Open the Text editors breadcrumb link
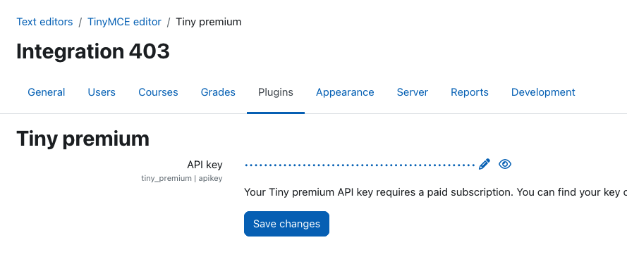This screenshot has height=271, width=627. pos(45,22)
